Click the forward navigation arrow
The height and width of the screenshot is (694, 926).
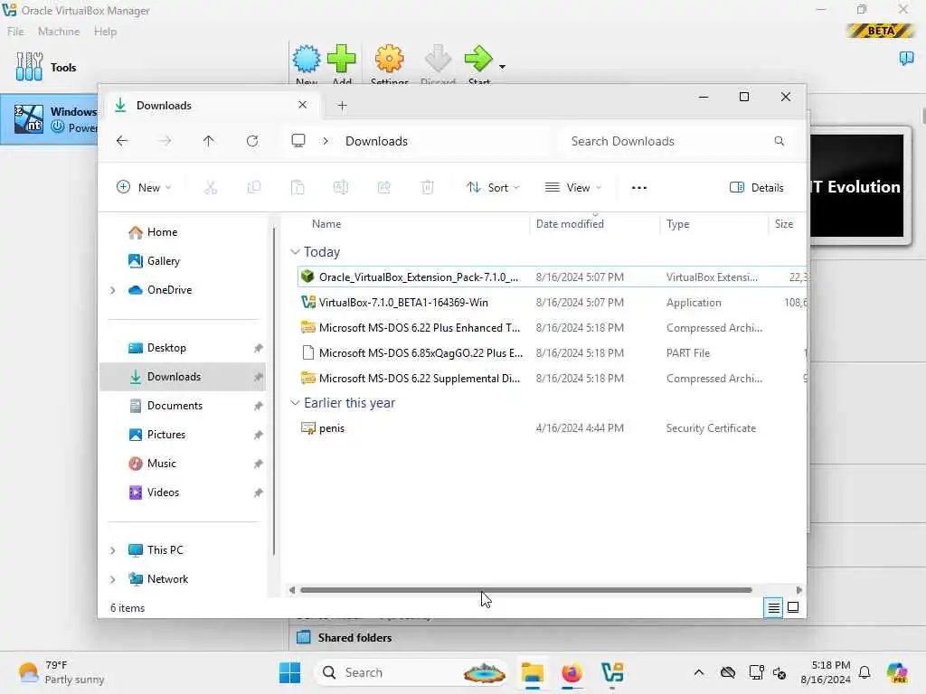165,141
